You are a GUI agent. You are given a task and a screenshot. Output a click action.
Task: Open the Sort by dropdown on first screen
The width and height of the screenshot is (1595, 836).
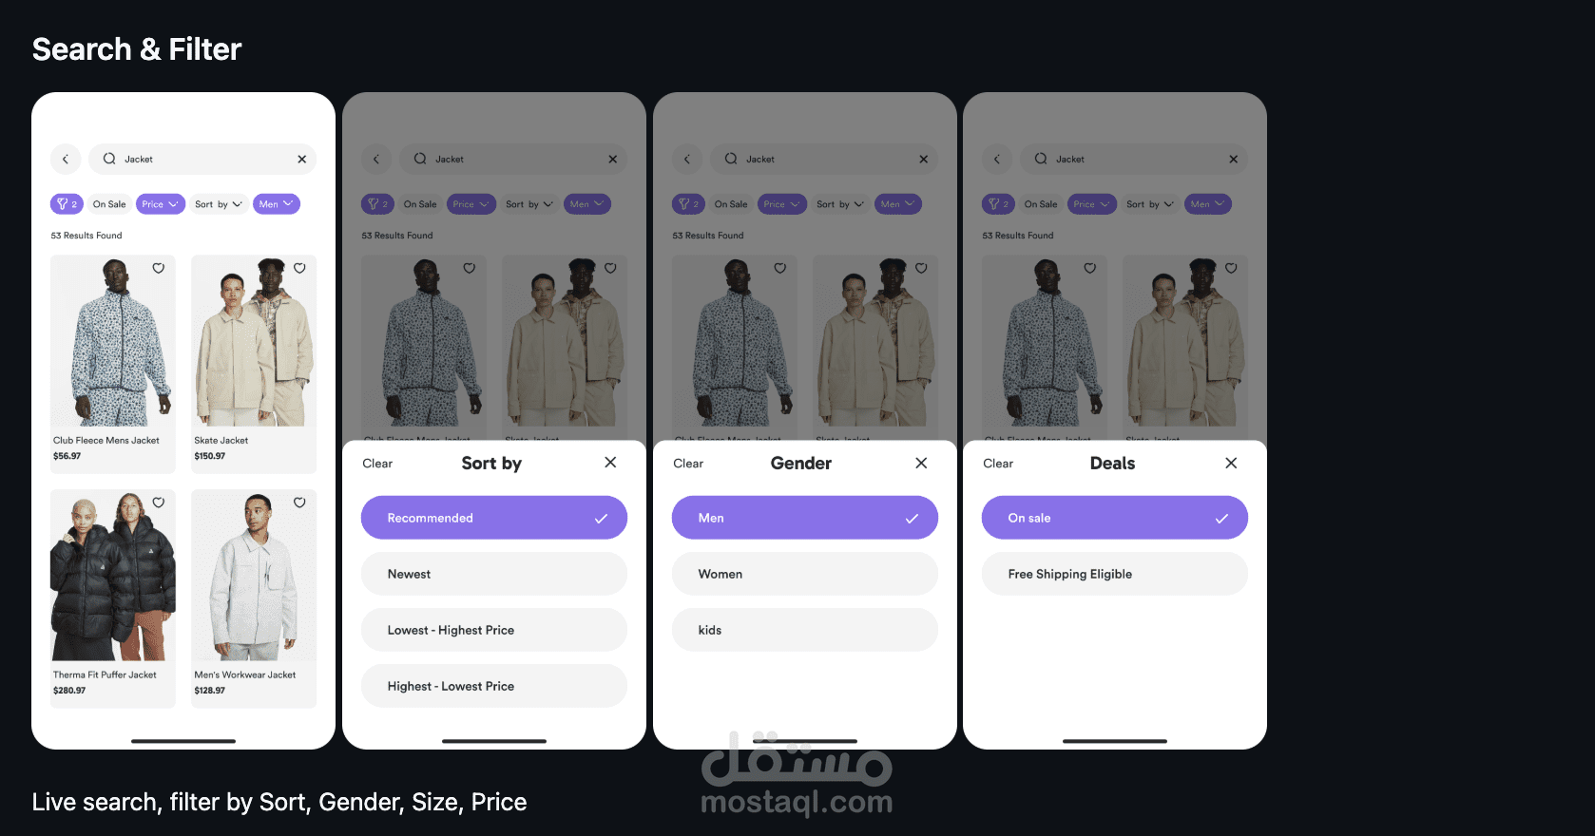coord(219,204)
